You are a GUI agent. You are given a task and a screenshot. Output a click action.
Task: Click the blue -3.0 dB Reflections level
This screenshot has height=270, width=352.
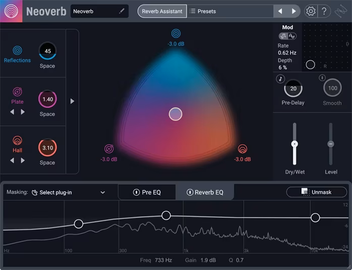point(176,44)
